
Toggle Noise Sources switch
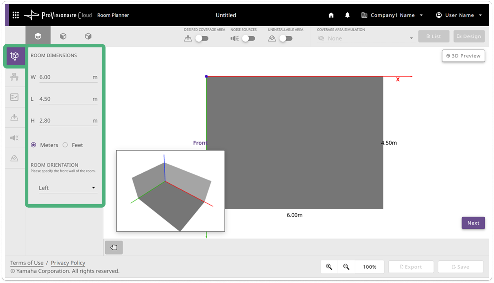click(248, 38)
